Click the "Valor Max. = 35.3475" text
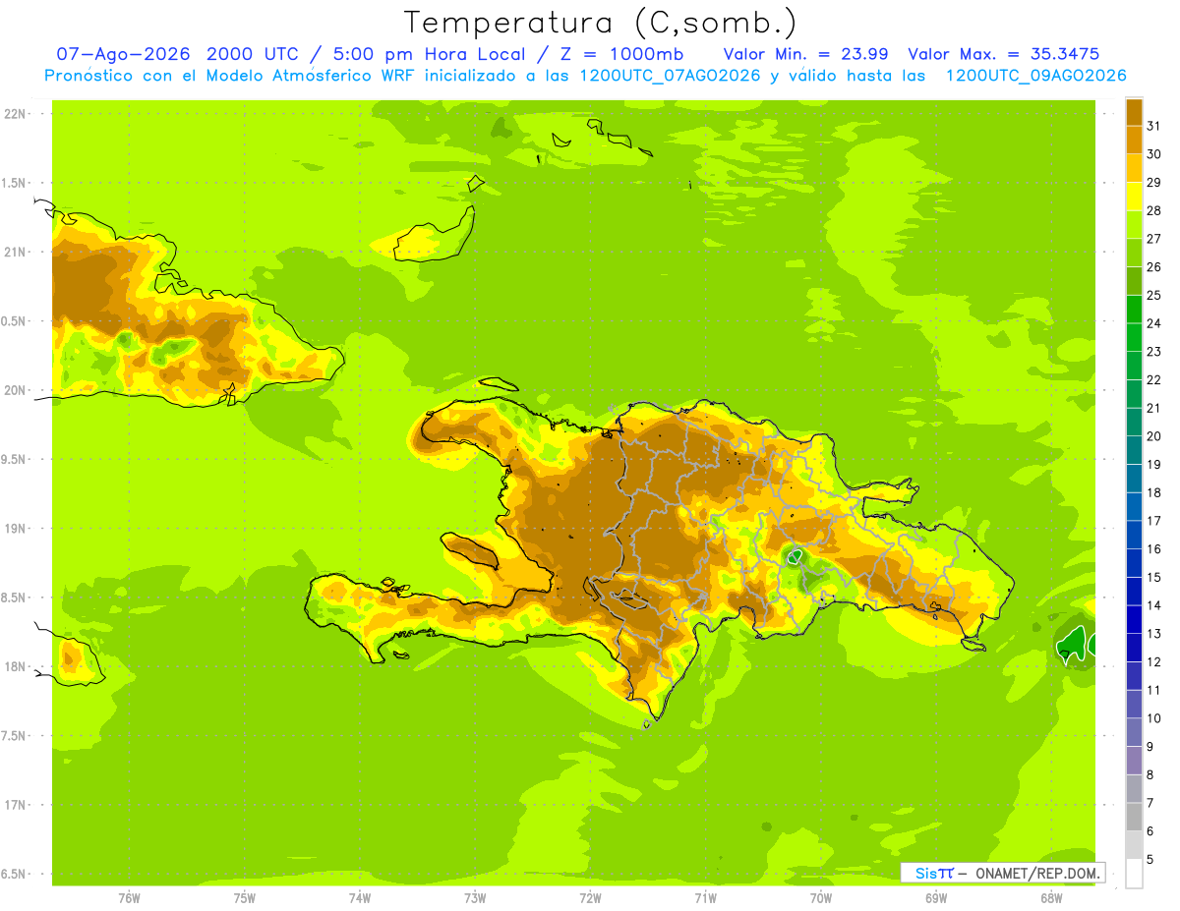 click(x=1003, y=54)
